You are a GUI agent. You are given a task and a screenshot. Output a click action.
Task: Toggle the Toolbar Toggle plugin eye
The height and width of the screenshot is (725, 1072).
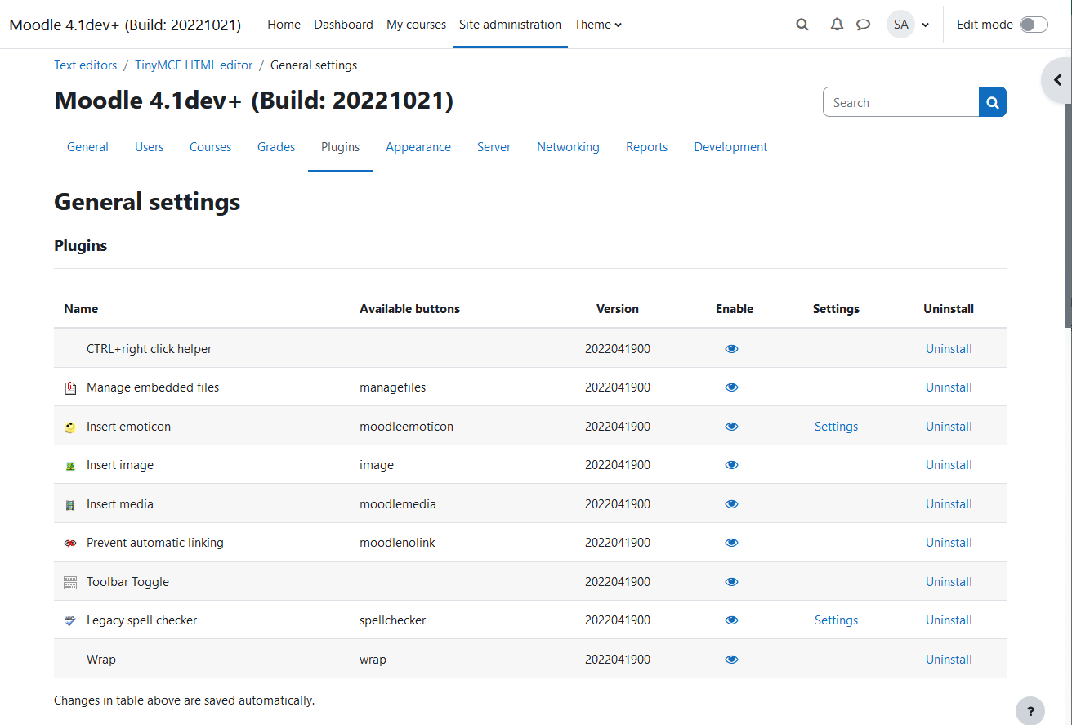[731, 582]
